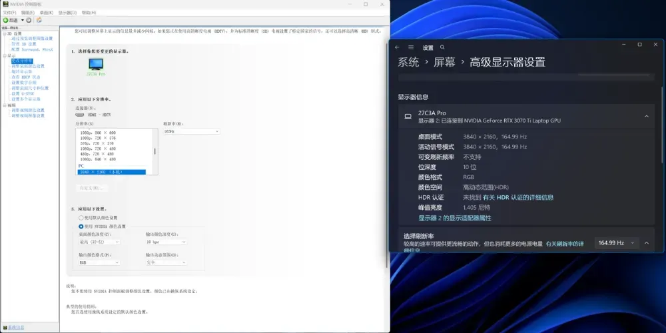Collapse the 显示 tree node
The width and height of the screenshot is (666, 333).
[5, 56]
